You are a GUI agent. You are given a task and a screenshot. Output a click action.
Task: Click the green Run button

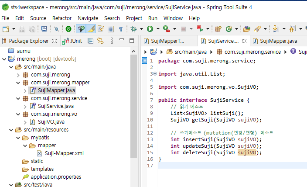(150, 29)
